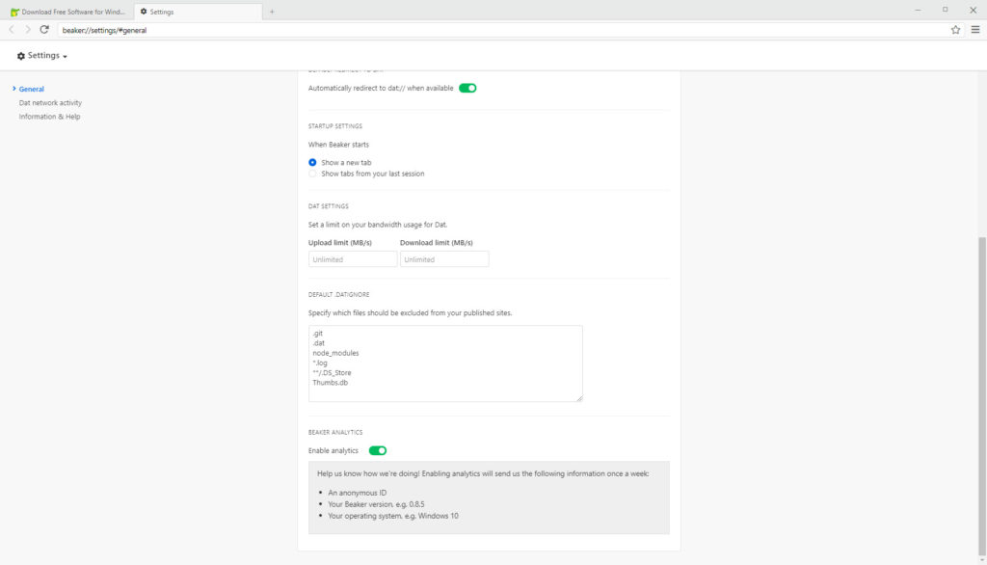Switch to Download Free Software tab

[x=68, y=12]
